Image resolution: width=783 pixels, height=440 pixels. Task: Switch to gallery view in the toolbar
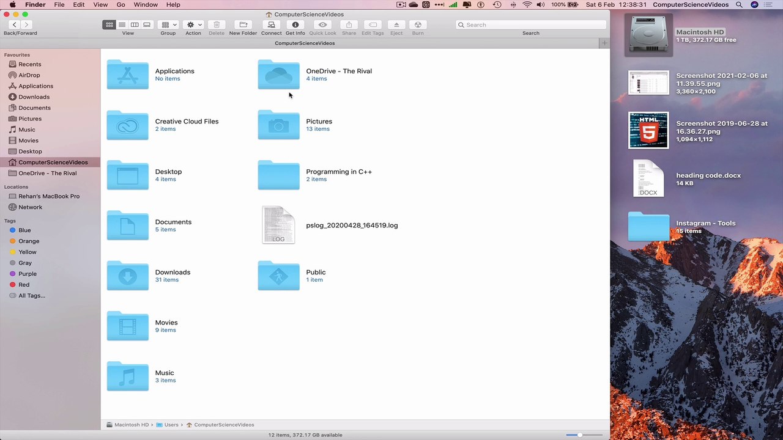tap(147, 24)
